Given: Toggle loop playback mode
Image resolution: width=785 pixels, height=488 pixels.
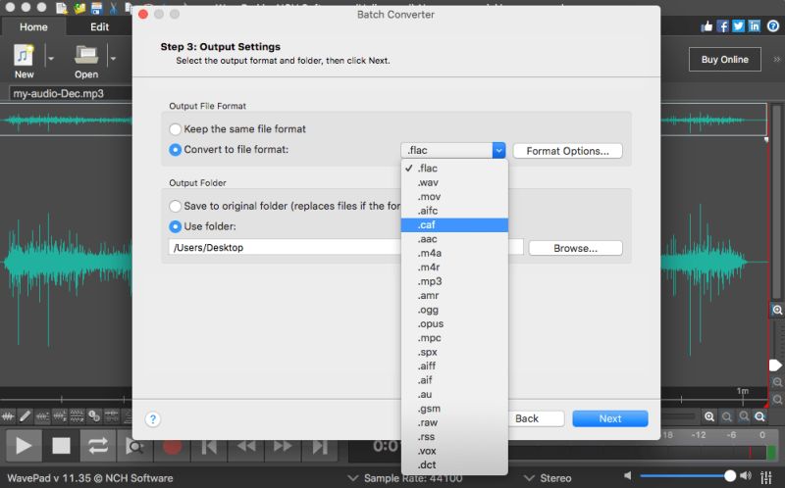Looking at the screenshot, I should (98, 446).
